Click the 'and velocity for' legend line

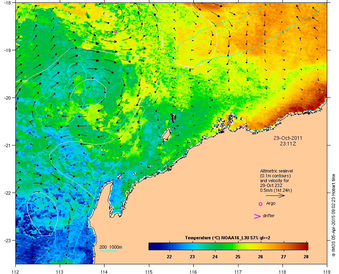coord(274,181)
